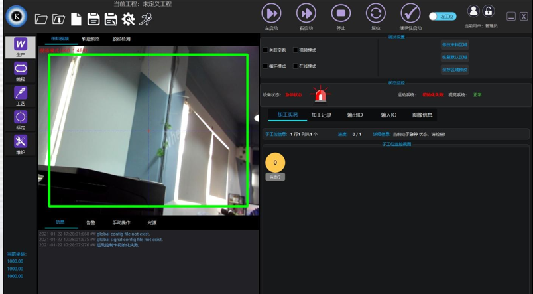533x294 pixels.
Task: Click the 正常 vision system status
Action: (x=477, y=95)
